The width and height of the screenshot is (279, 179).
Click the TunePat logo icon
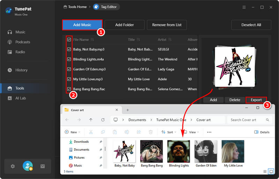8,11
